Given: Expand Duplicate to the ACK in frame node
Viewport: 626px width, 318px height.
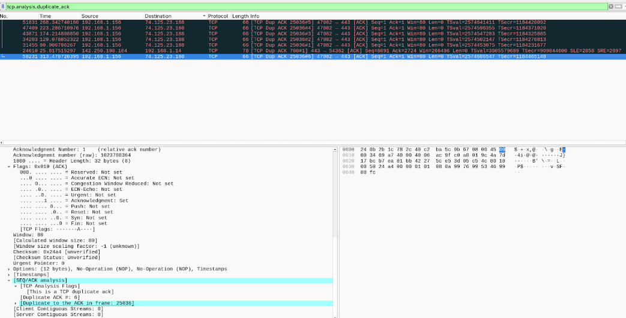Looking at the screenshot, I should pos(16,303).
